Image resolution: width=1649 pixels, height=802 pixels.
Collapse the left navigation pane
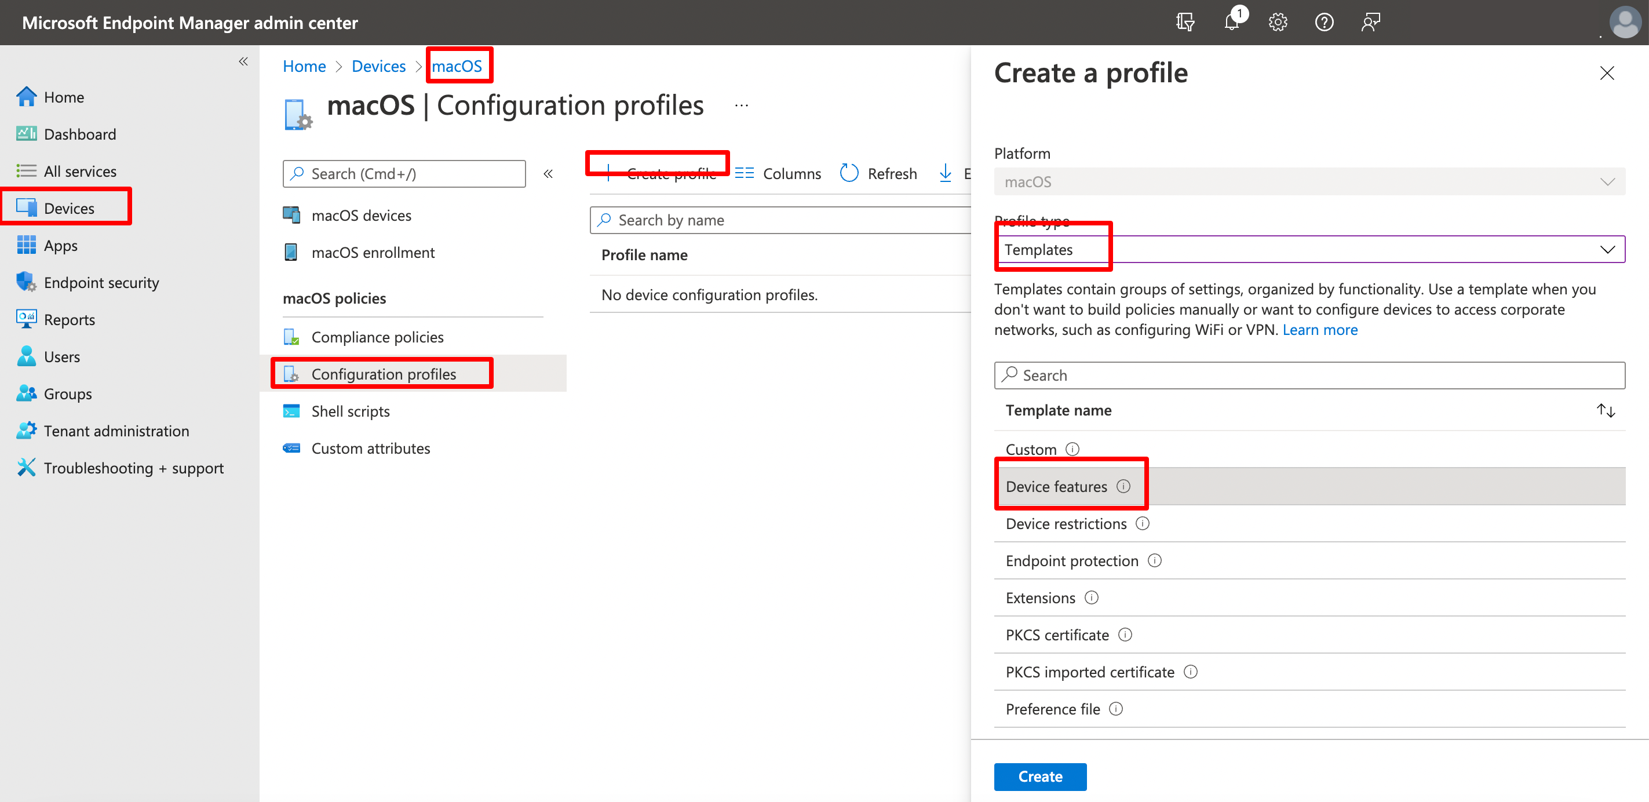click(243, 61)
